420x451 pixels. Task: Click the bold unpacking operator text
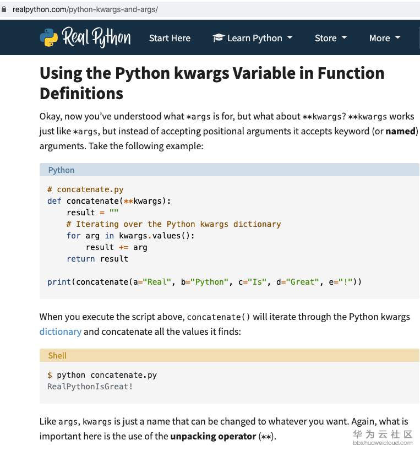[x=212, y=437]
